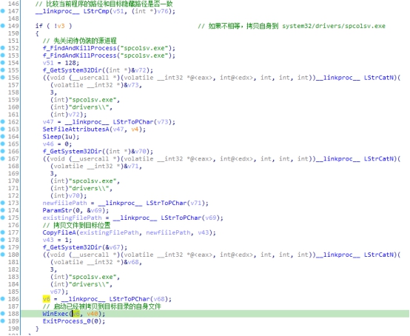Click the ParamStr call on line 174
The height and width of the screenshot is (336, 410).
click(x=75, y=210)
